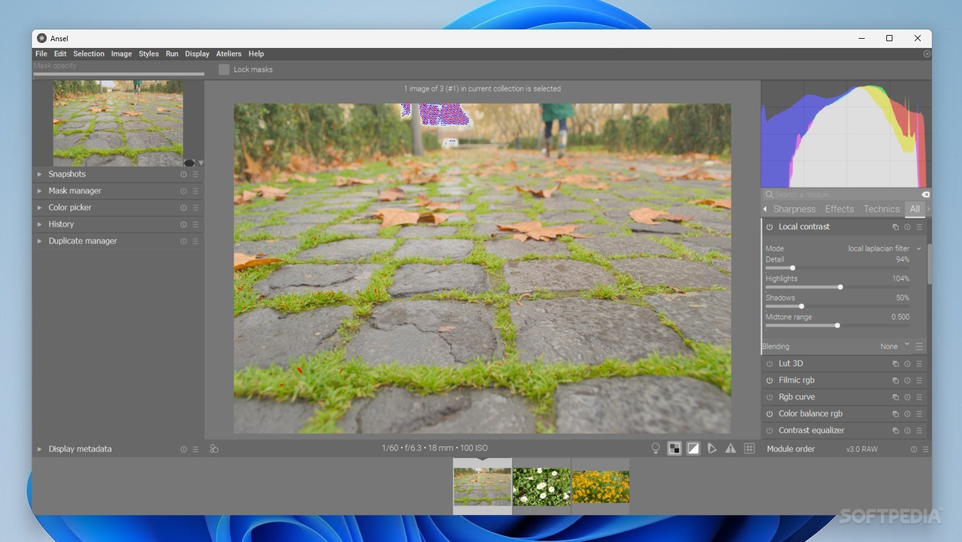This screenshot has height=542, width=962.
Task: Switch to the All modules tab
Action: (x=915, y=209)
